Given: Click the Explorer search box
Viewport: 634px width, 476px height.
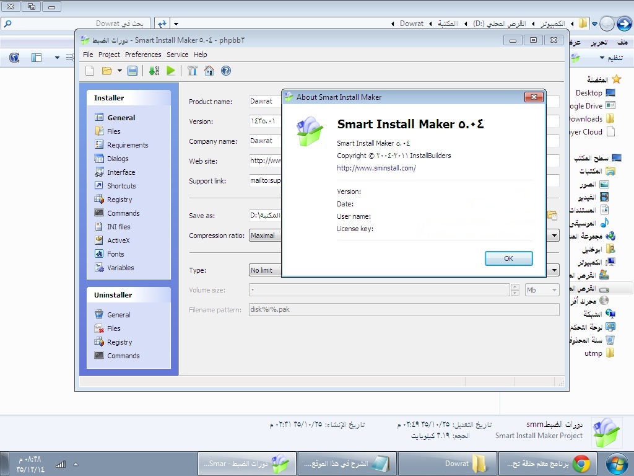Looking at the screenshot, I should [76, 24].
